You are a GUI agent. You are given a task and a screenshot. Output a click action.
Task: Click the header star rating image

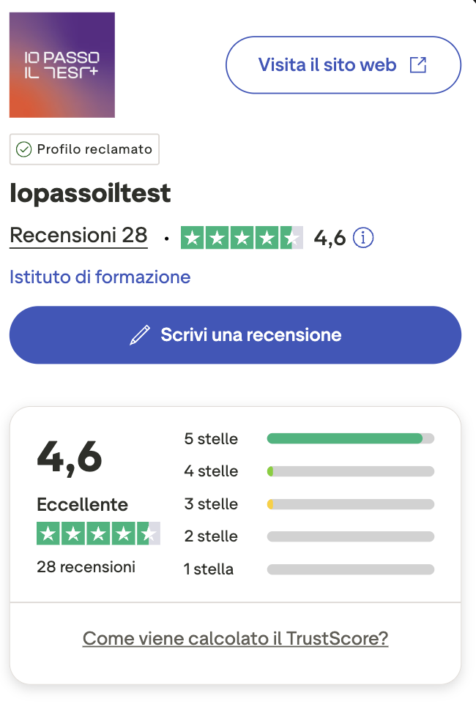[242, 238]
